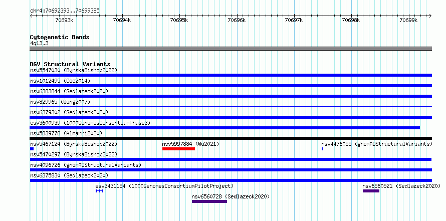Select the purple nsv6560728 variant bar
The height and width of the screenshot is (221, 446).
tap(209, 201)
